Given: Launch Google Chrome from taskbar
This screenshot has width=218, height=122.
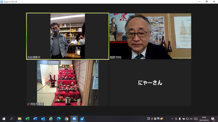Looking at the screenshot, I should (x=66, y=119).
